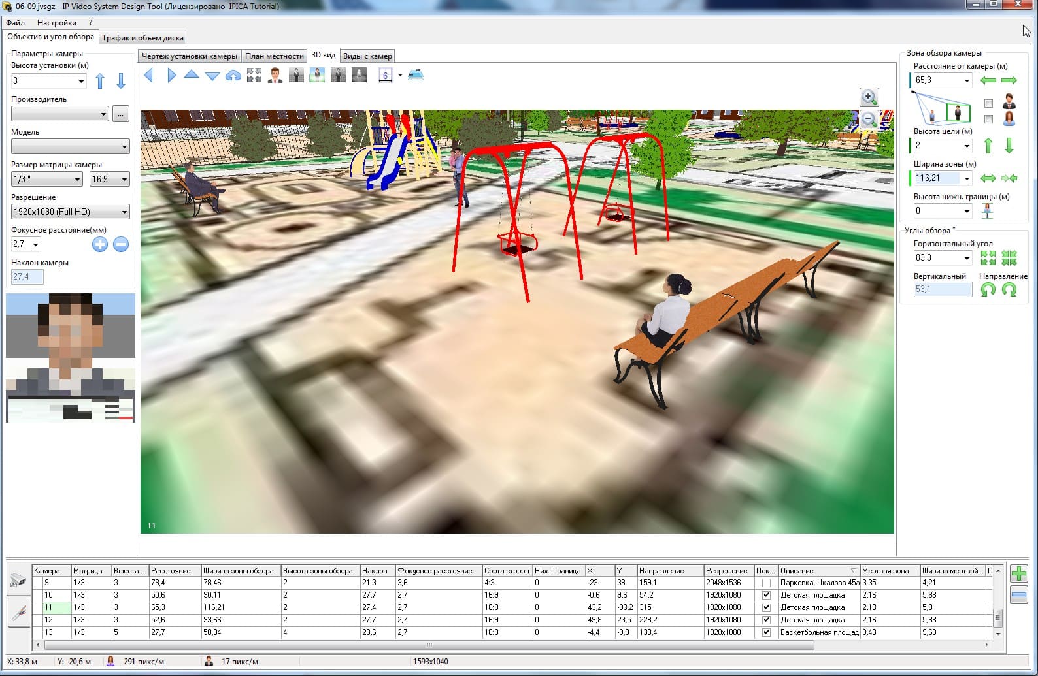Shrink horizontal angle with inward arrows icon
The width and height of the screenshot is (1038, 676).
point(1009,258)
